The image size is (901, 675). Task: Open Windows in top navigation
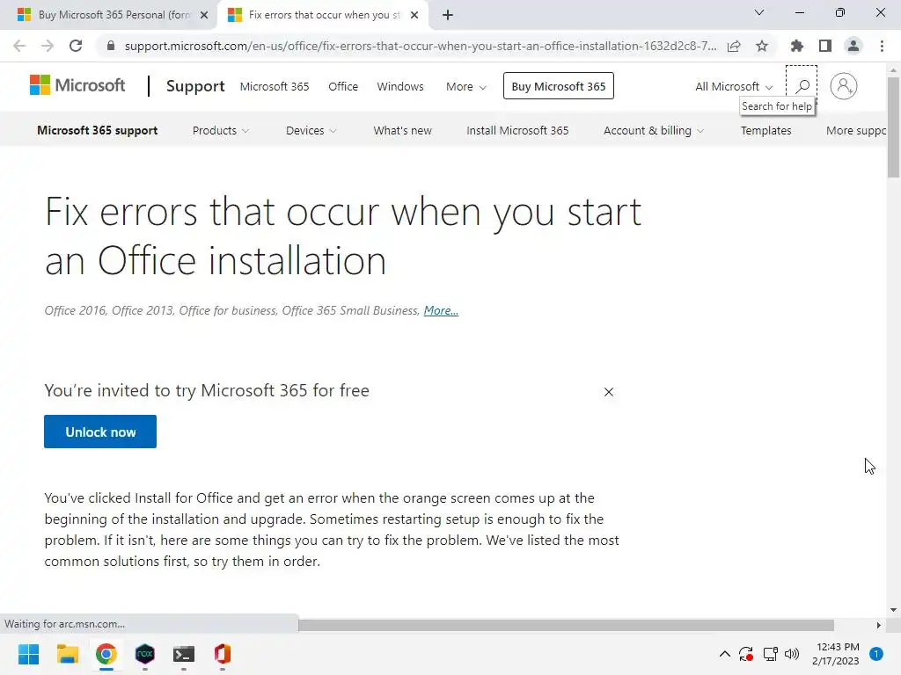tap(400, 87)
